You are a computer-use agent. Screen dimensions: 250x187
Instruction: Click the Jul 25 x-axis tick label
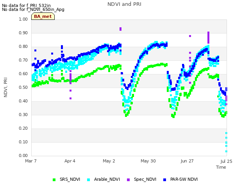[x=227, y=161]
